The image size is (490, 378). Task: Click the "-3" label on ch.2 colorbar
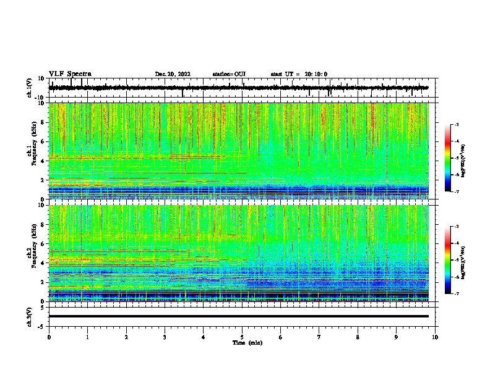[457, 227]
